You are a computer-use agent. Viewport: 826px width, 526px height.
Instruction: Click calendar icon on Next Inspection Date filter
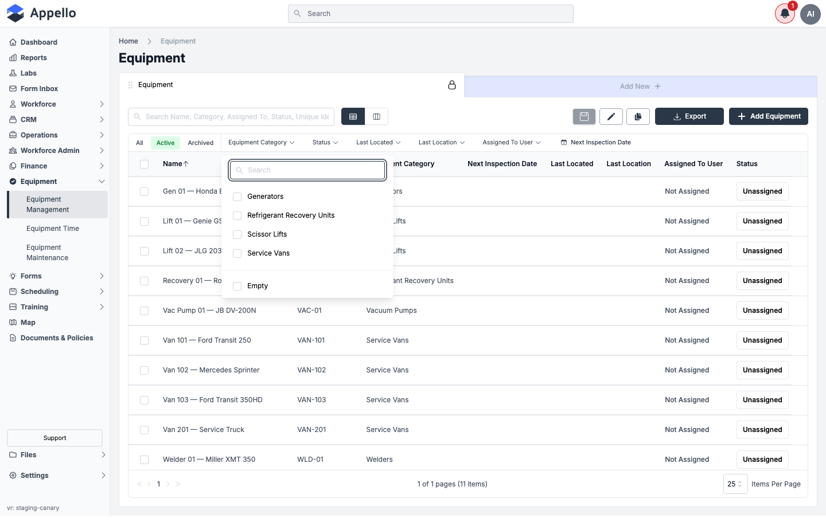click(564, 143)
